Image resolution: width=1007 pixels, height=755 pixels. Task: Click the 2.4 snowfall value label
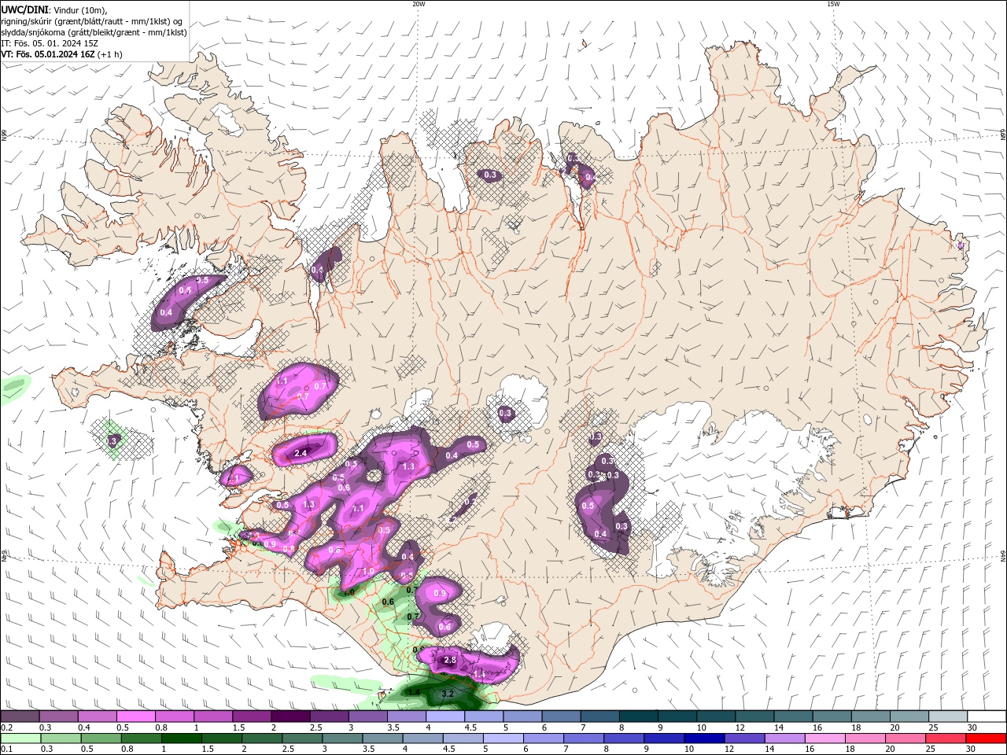[x=301, y=453]
